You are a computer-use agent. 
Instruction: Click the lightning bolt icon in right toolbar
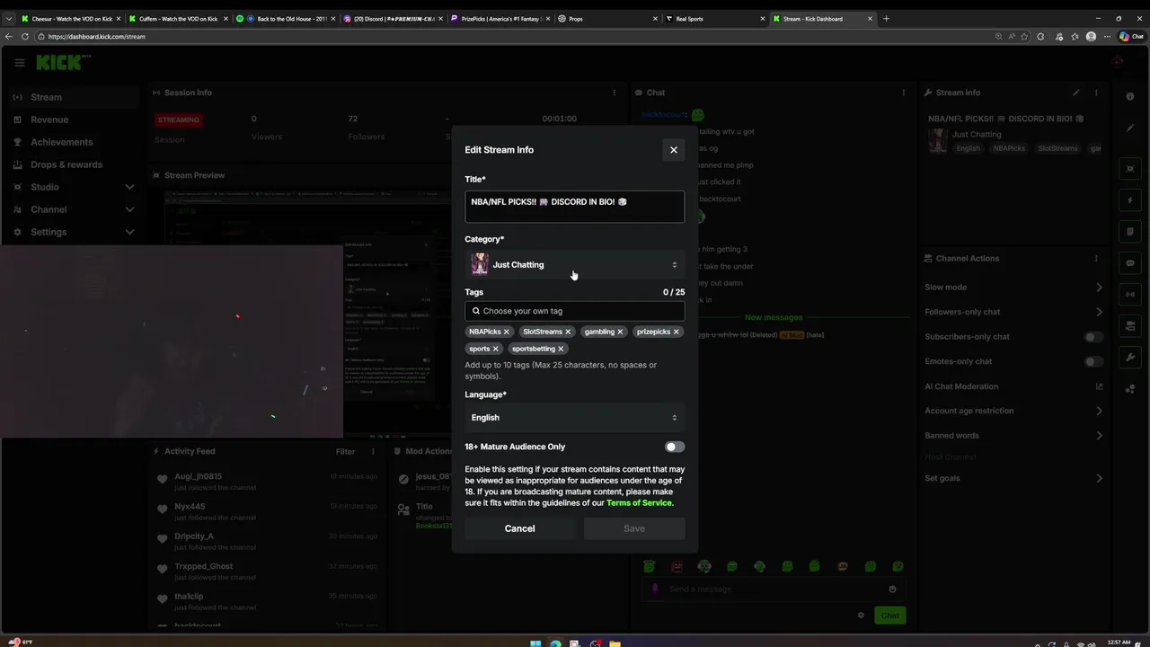[x=1130, y=199]
